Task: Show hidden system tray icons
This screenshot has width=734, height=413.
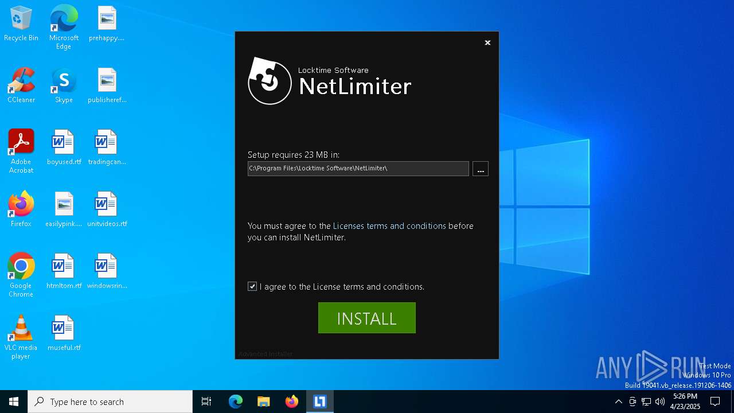Action: click(618, 402)
